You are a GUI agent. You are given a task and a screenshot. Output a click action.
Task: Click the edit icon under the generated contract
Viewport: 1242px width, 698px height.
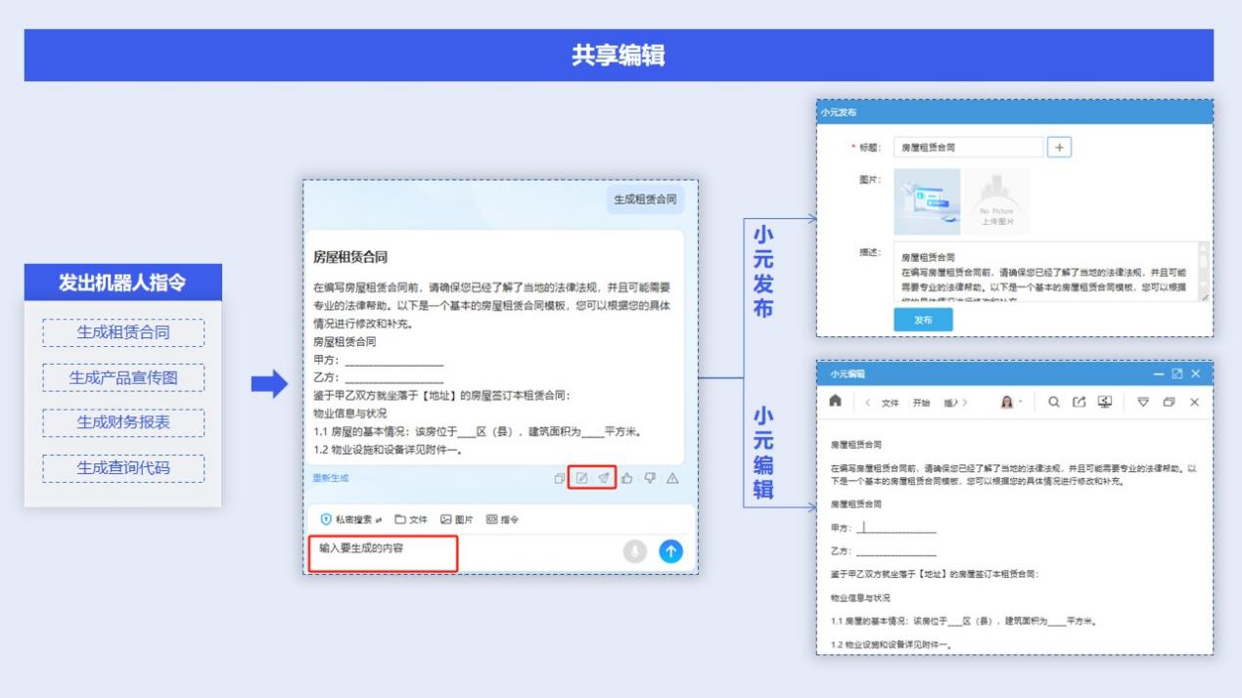click(x=581, y=478)
